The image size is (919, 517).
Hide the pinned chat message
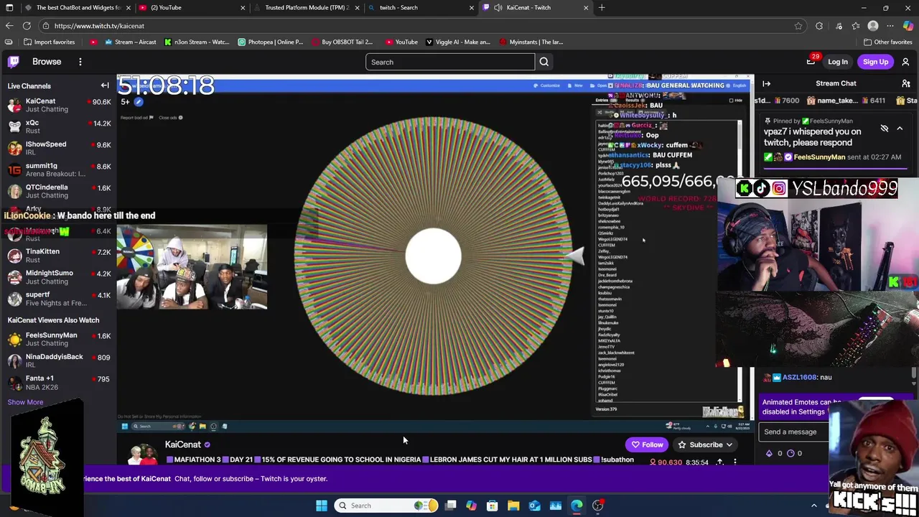885,129
